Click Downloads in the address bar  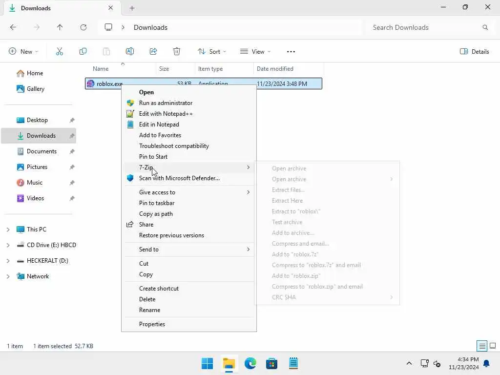[150, 27]
